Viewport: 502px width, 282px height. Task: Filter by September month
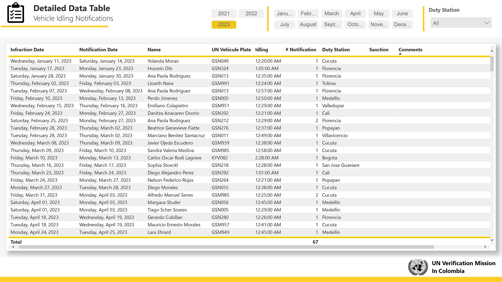coord(332,25)
